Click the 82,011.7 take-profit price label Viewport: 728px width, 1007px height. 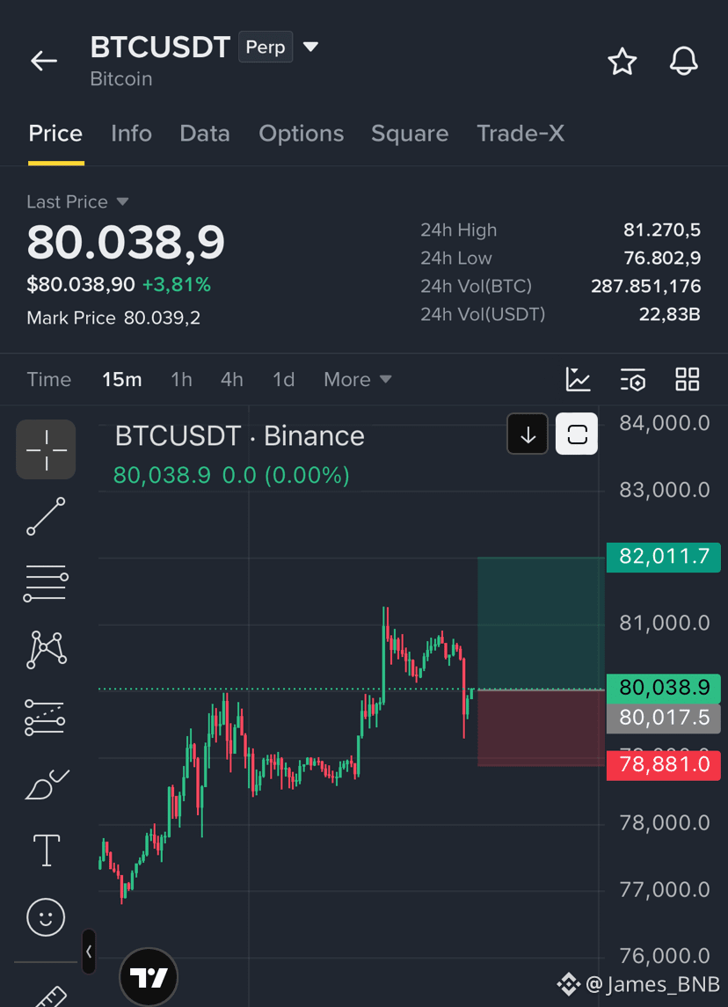tap(663, 557)
